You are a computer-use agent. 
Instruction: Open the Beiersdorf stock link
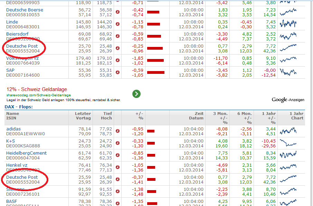coord(17,34)
